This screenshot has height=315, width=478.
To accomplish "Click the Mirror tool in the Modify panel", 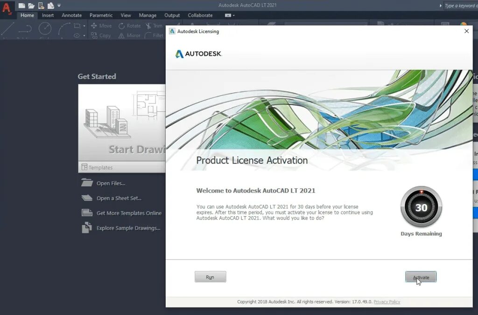I will [129, 35].
